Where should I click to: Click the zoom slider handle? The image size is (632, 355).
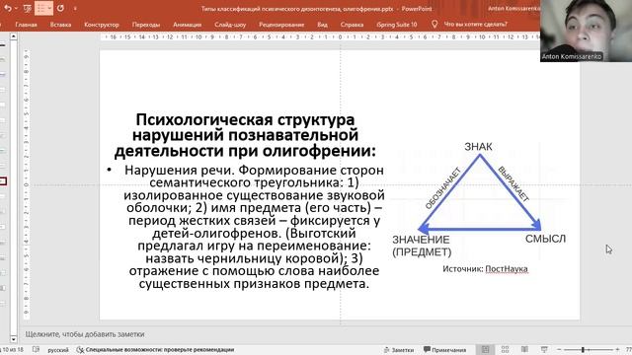583,349
